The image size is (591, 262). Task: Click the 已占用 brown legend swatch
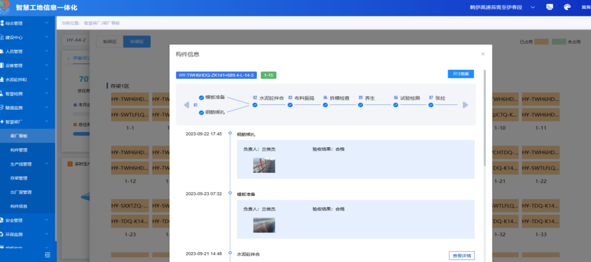pos(541,42)
